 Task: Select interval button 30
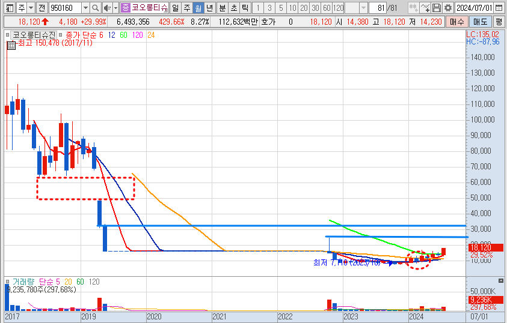pos(315,8)
